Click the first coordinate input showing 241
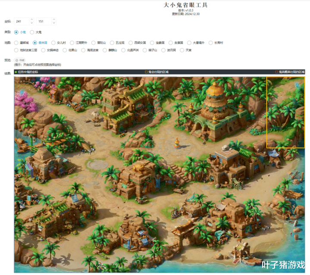Image resolution: width=310 pixels, height=275 pixels. 22,21
